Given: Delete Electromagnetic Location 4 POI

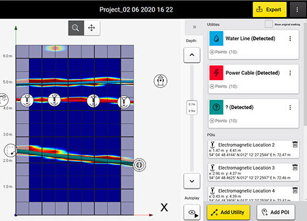Looking at the screenshot, I should coord(295,190).
